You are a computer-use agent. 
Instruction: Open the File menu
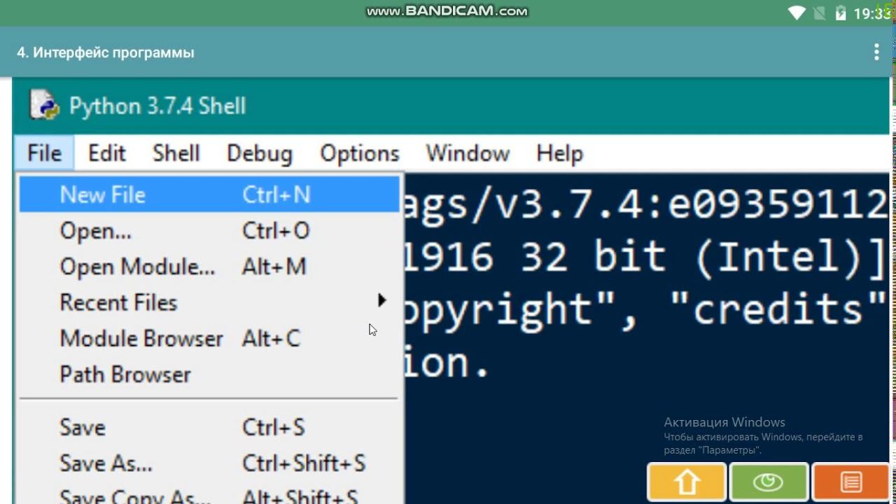click(x=44, y=153)
